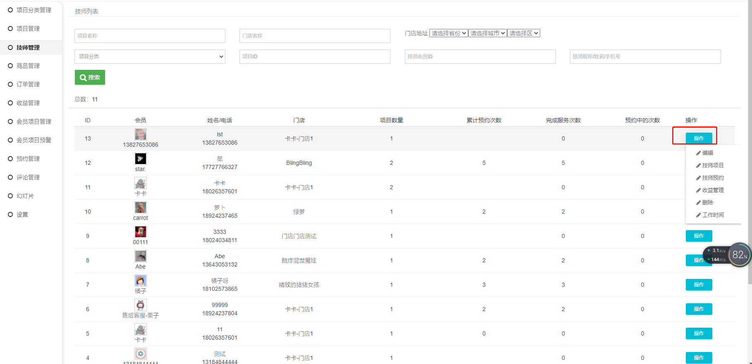Open 会员项目预警 in the sidebar
Screen dimensions: 752x364
34,140
